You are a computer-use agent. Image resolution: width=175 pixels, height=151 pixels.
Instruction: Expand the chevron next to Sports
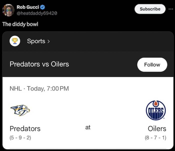pos(49,41)
